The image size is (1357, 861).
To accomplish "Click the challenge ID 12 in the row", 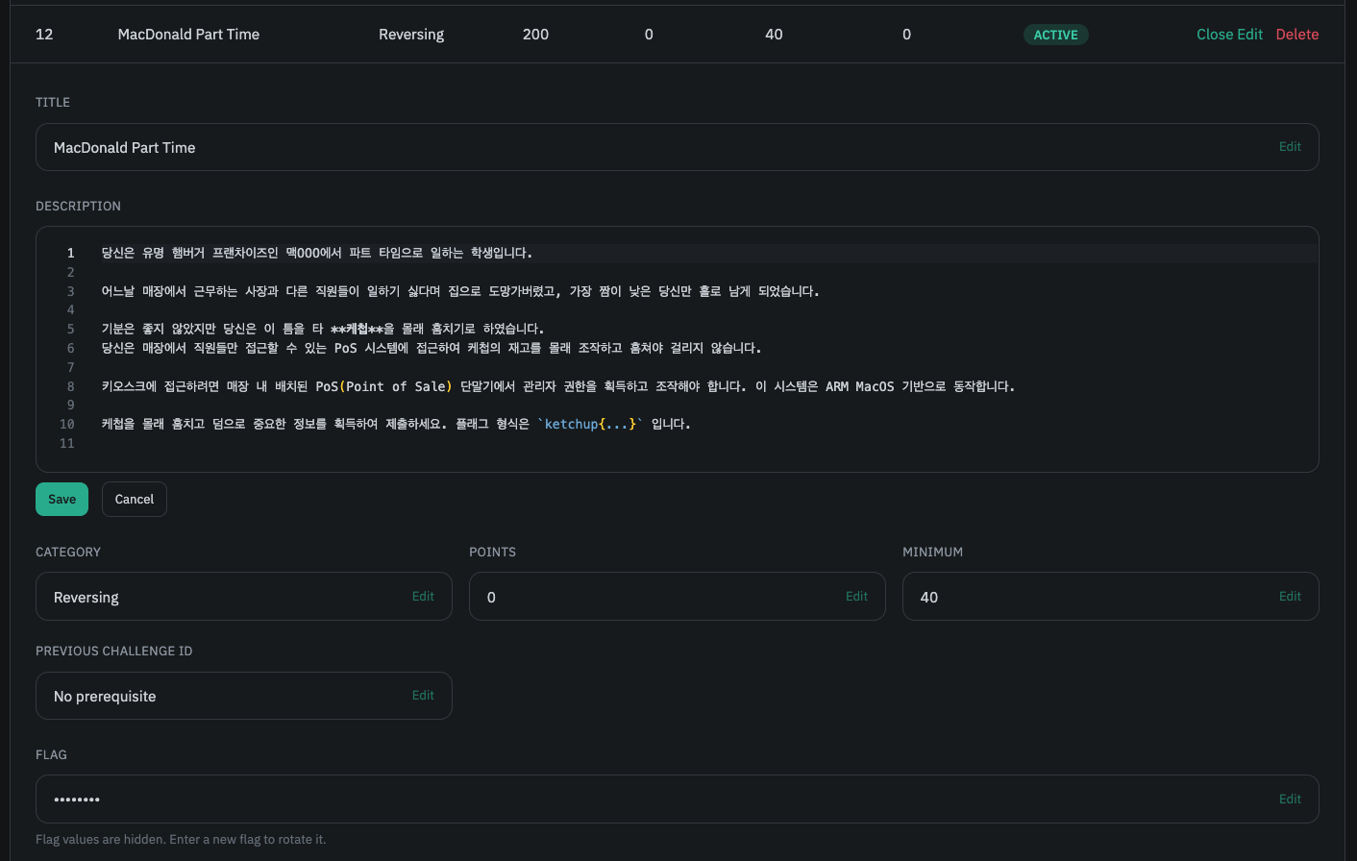I will coord(44,34).
